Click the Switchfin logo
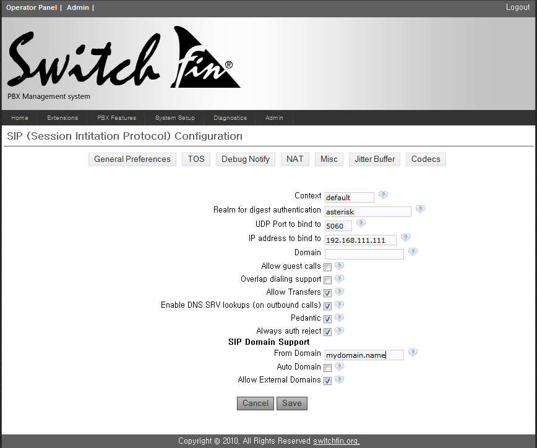537x448 pixels. (123, 58)
